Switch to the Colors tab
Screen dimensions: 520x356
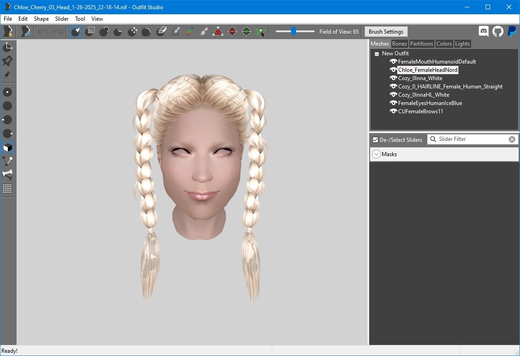444,44
